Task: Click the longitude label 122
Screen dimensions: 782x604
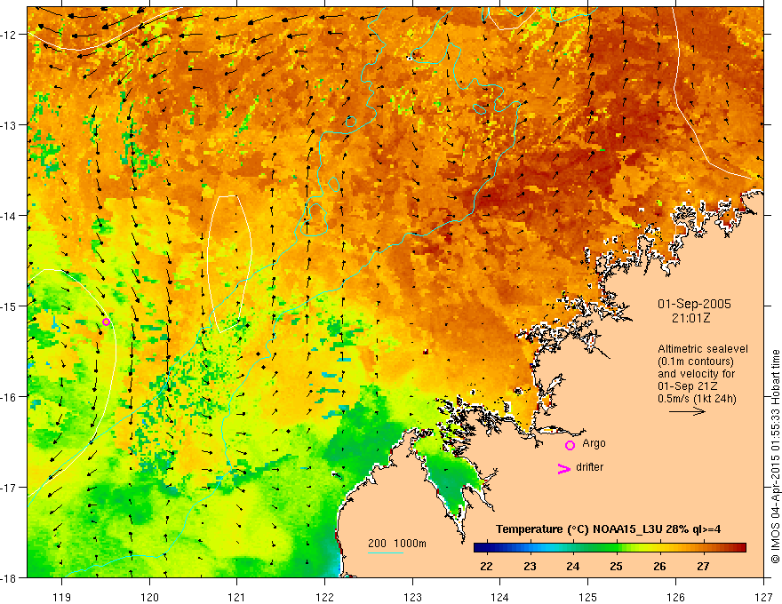Action: click(x=324, y=597)
